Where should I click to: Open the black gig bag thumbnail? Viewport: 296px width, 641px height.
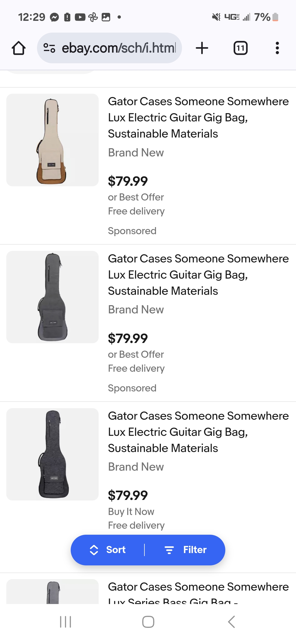point(52,454)
